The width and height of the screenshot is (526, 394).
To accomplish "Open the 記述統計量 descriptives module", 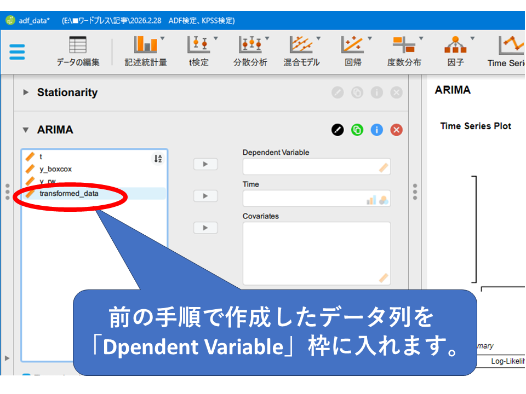I will tap(145, 52).
